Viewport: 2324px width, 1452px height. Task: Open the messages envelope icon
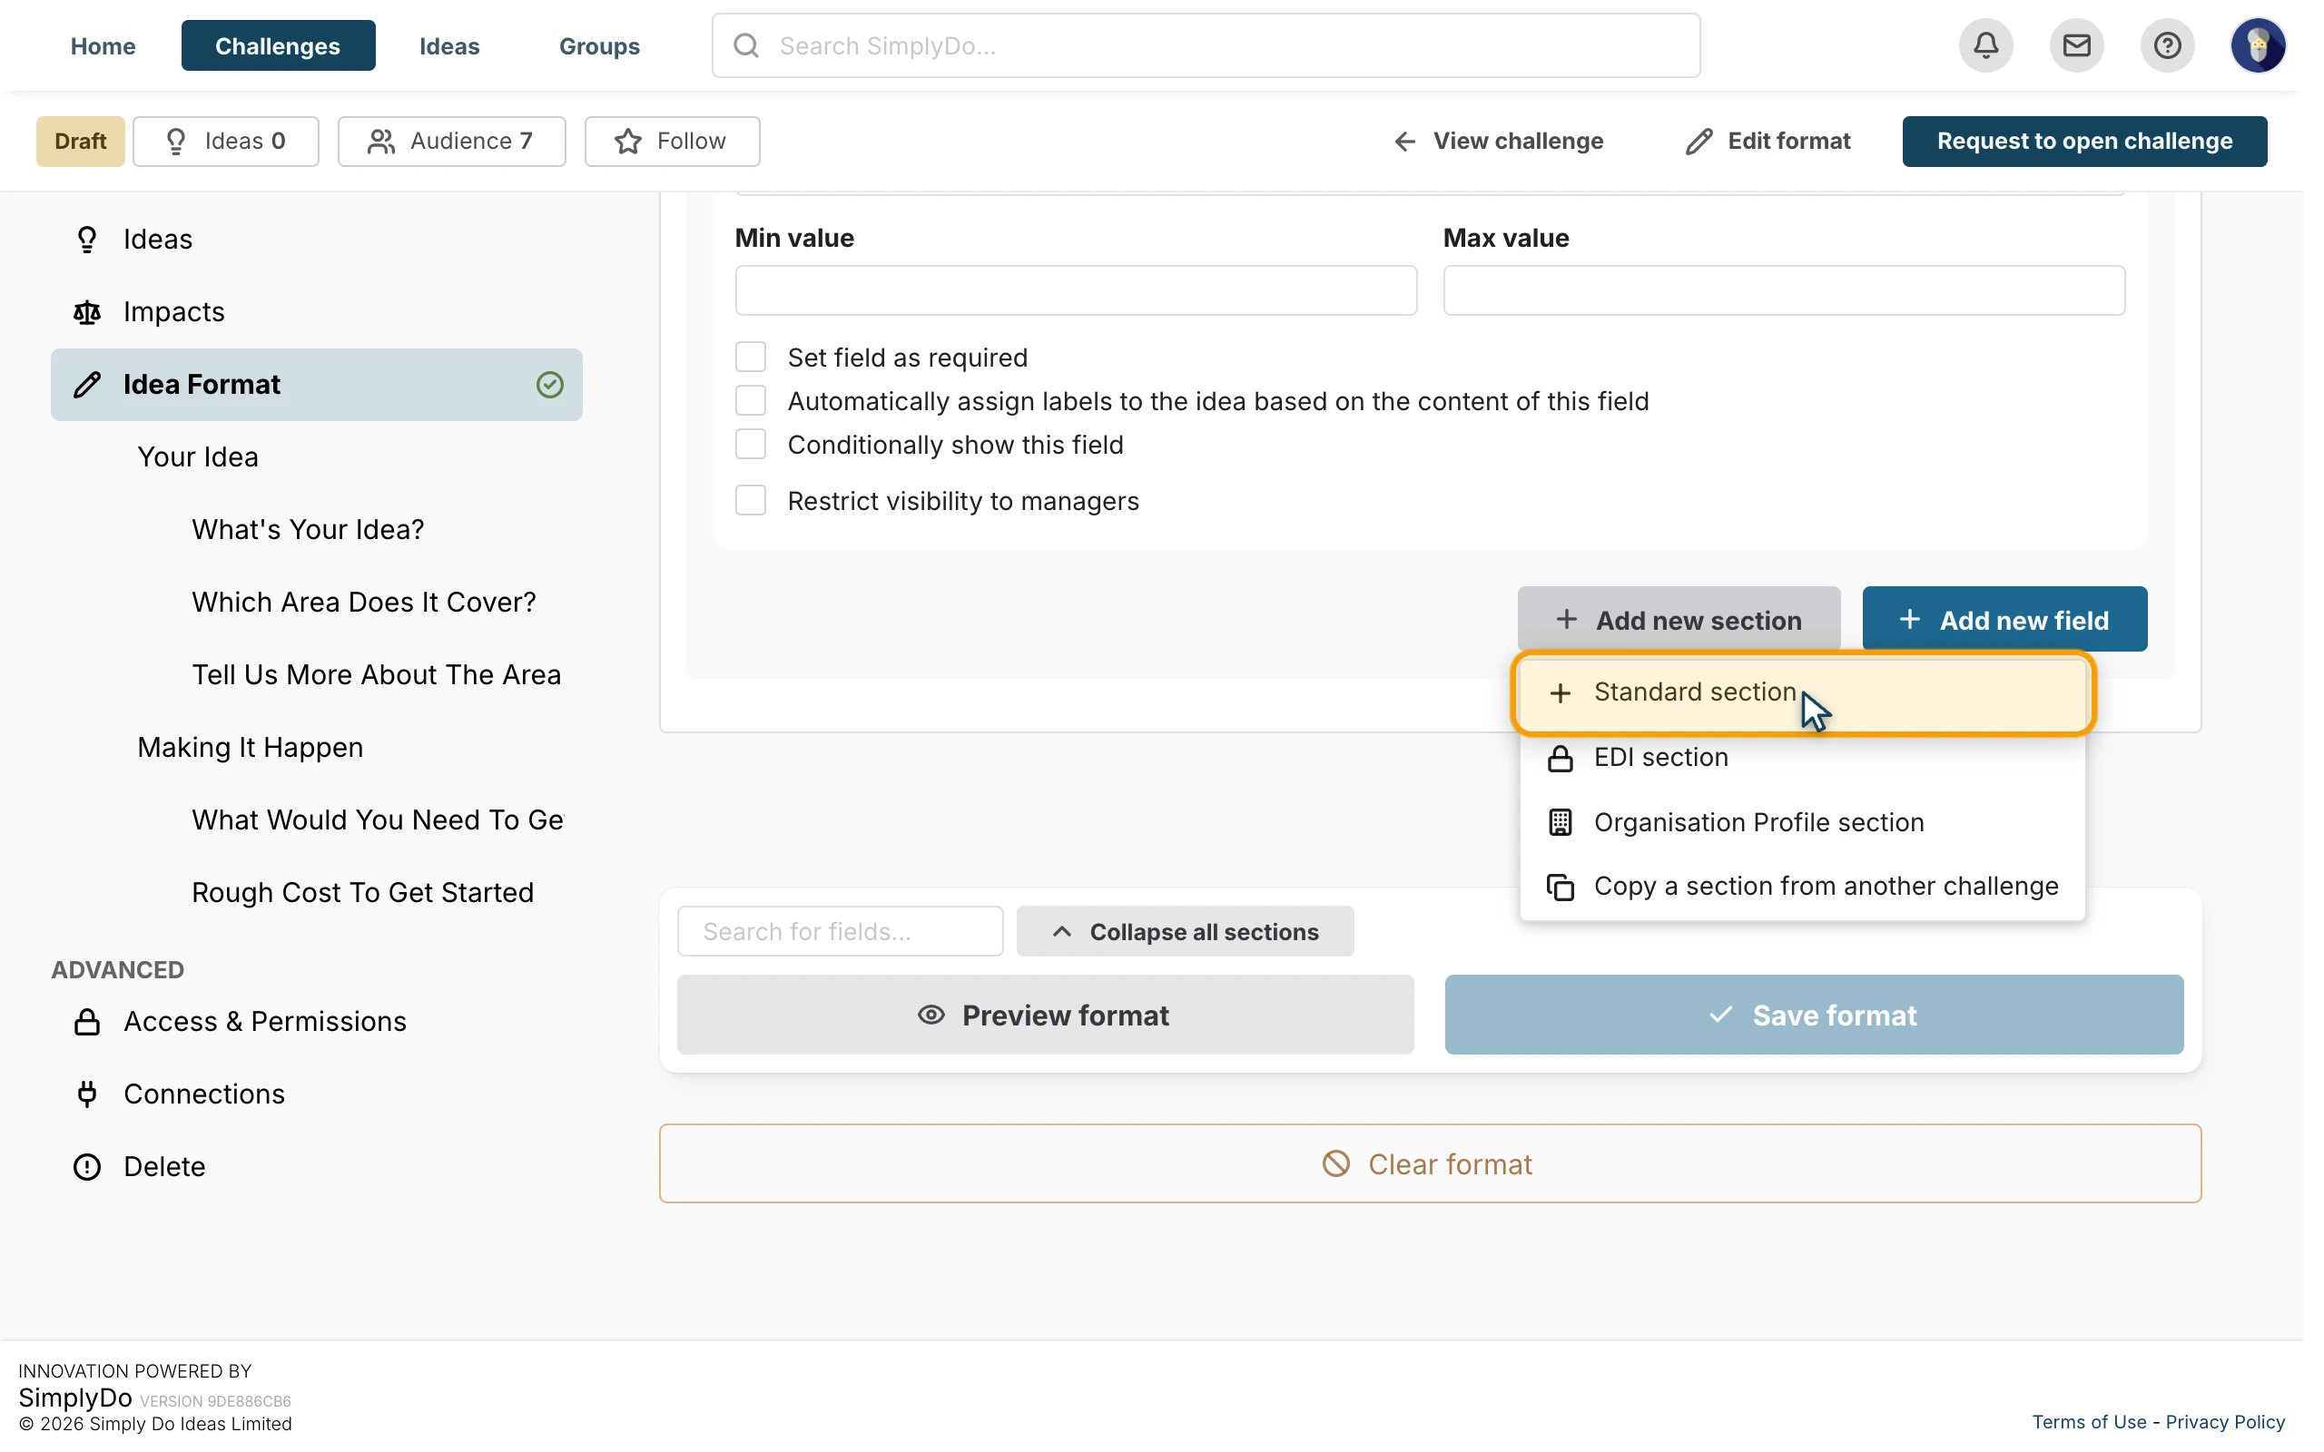[x=2076, y=45]
